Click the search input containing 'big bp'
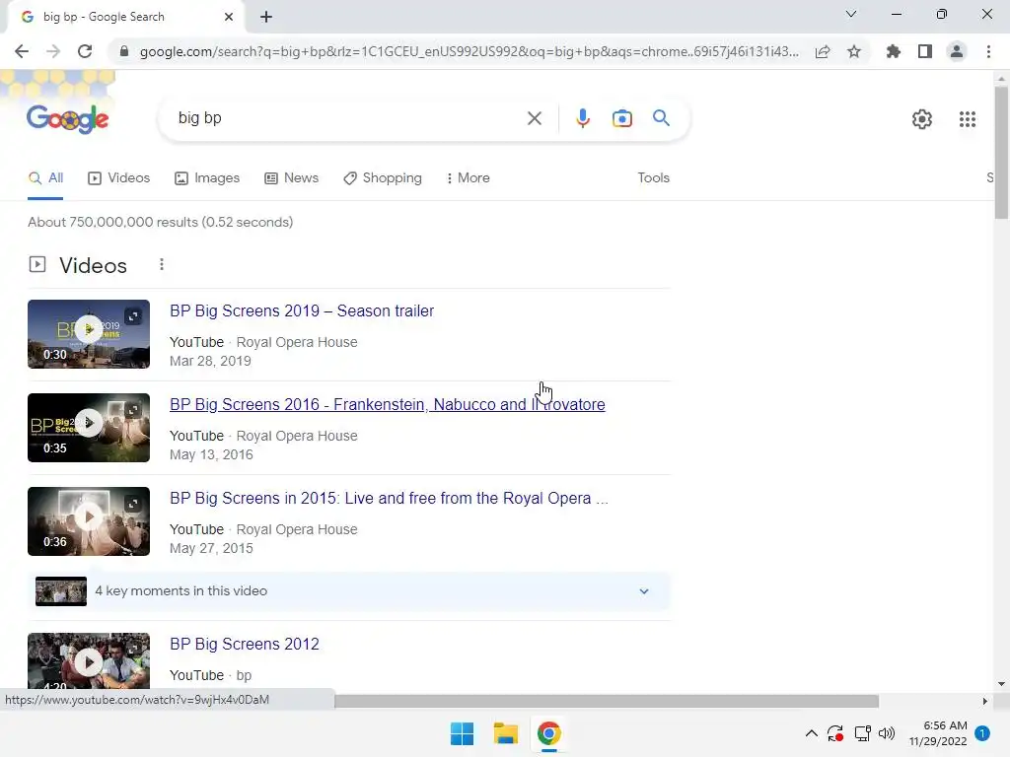1010x757 pixels. tap(348, 118)
